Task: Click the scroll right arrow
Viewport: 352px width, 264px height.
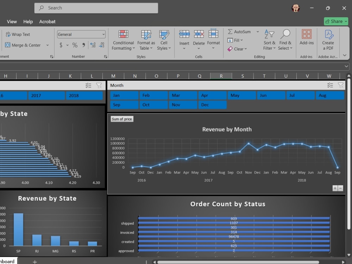Action: coord(343,262)
